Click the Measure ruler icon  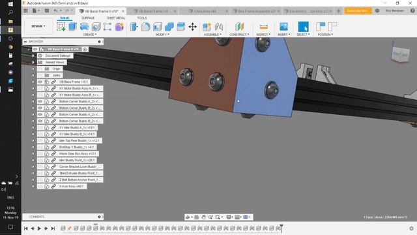[x=263, y=27]
